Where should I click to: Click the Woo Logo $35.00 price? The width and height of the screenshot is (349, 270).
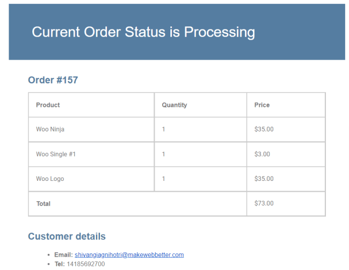click(264, 179)
